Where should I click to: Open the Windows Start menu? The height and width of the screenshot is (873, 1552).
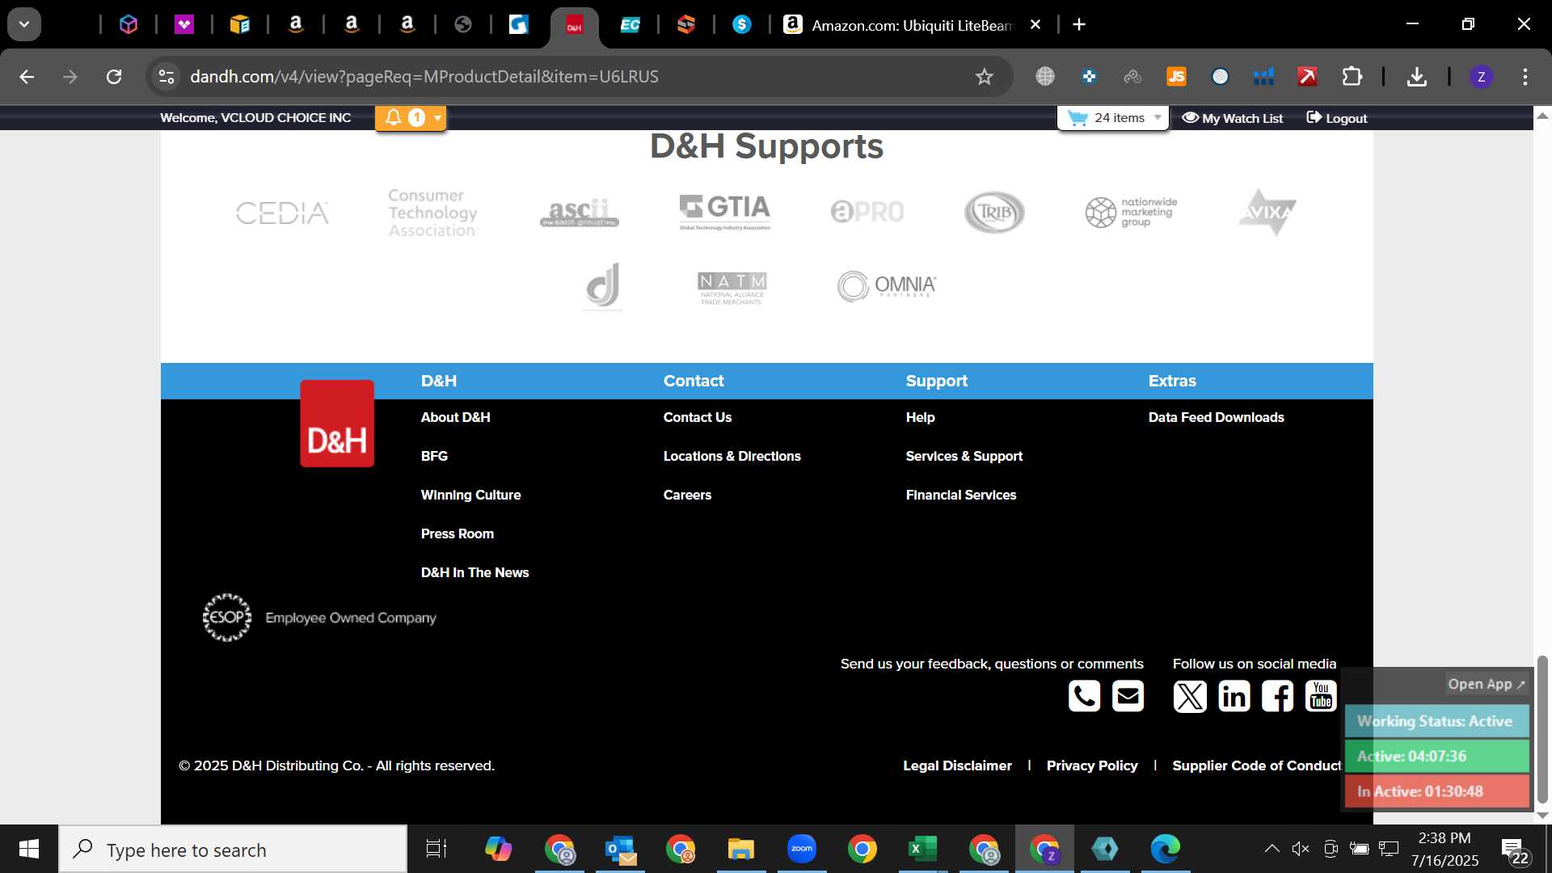(29, 849)
